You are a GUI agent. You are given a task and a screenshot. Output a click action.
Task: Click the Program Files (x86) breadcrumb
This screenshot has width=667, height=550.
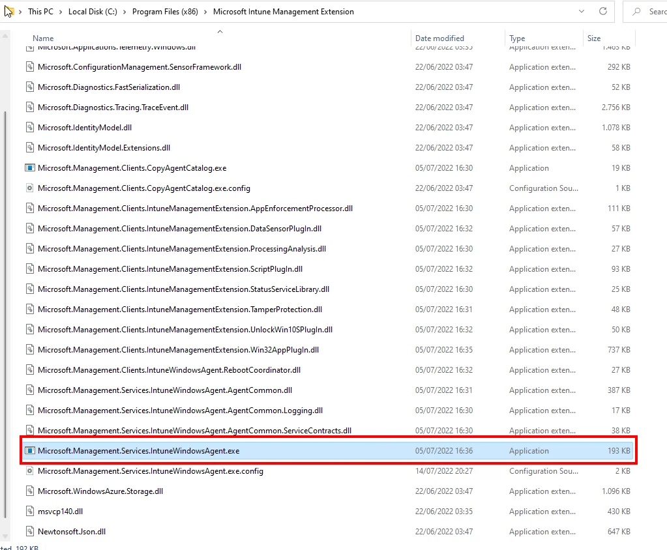click(165, 12)
